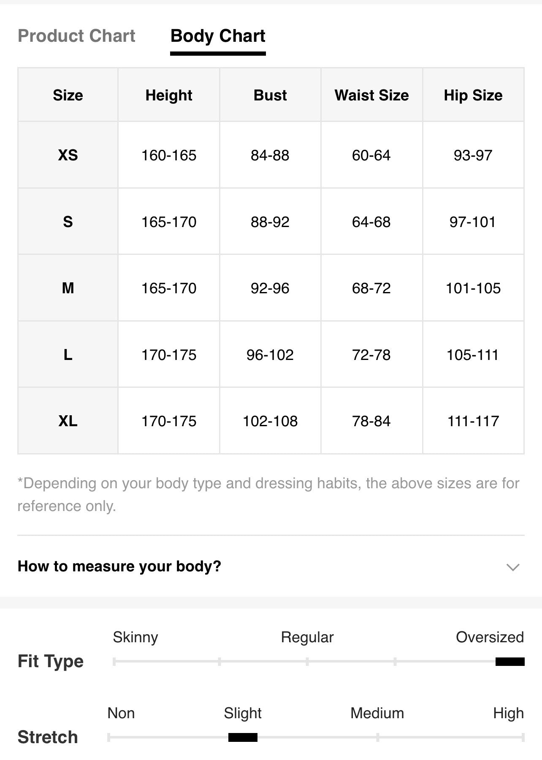
Task: Click the Regular fit type label
Action: 307,637
